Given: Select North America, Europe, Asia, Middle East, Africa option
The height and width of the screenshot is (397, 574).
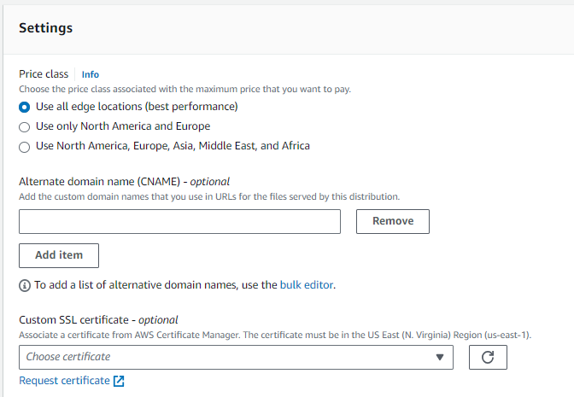Looking at the screenshot, I should pos(24,147).
